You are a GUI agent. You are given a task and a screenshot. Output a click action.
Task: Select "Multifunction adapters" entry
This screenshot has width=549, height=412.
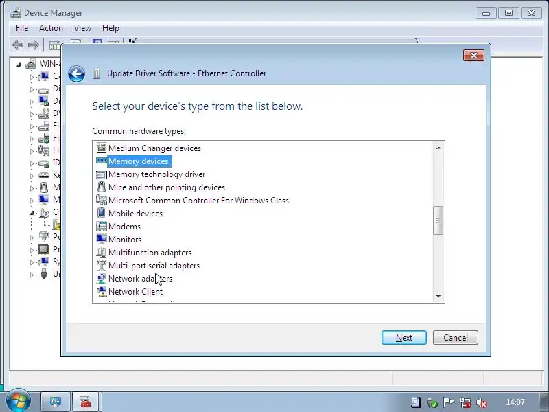point(150,253)
